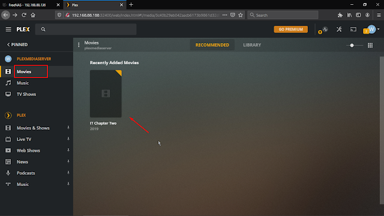
Task: Click the page vertical scrollbar
Action: pyautogui.click(x=382, y=130)
